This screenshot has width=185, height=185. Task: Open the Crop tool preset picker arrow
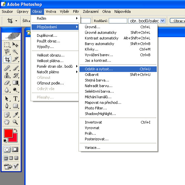[x=16, y=21]
